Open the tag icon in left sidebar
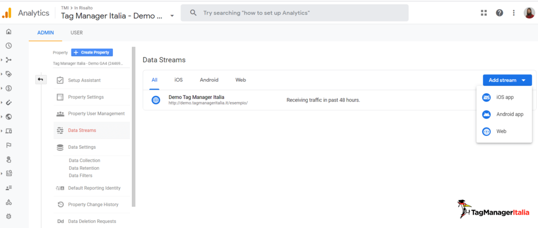 pos(8,74)
